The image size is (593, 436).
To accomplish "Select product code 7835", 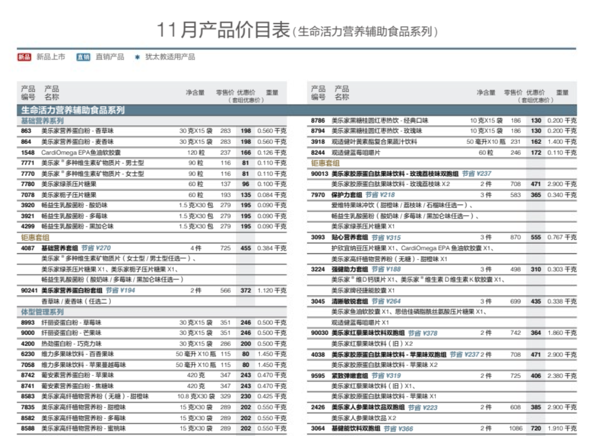I will (x=28, y=407).
